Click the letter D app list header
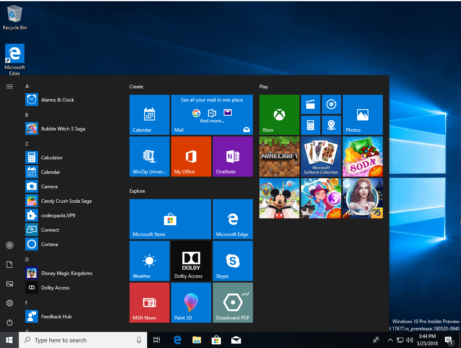Viewport: 461px width, 348px height. click(x=27, y=259)
